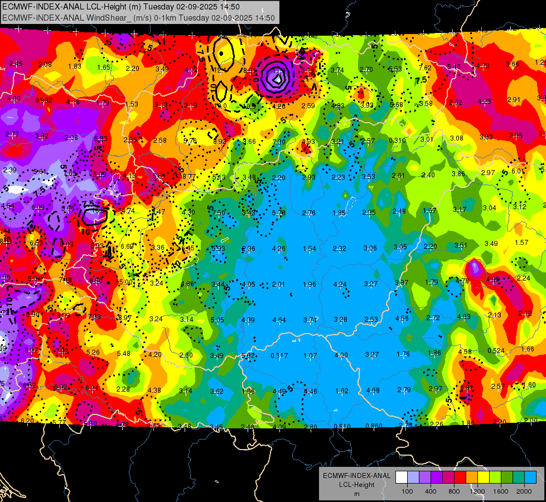Click the legend scale label 800
This screenshot has height=502, width=546.
(454, 491)
